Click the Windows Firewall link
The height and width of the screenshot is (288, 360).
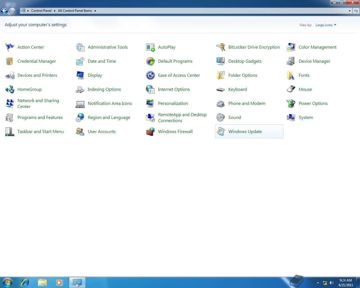175,132
